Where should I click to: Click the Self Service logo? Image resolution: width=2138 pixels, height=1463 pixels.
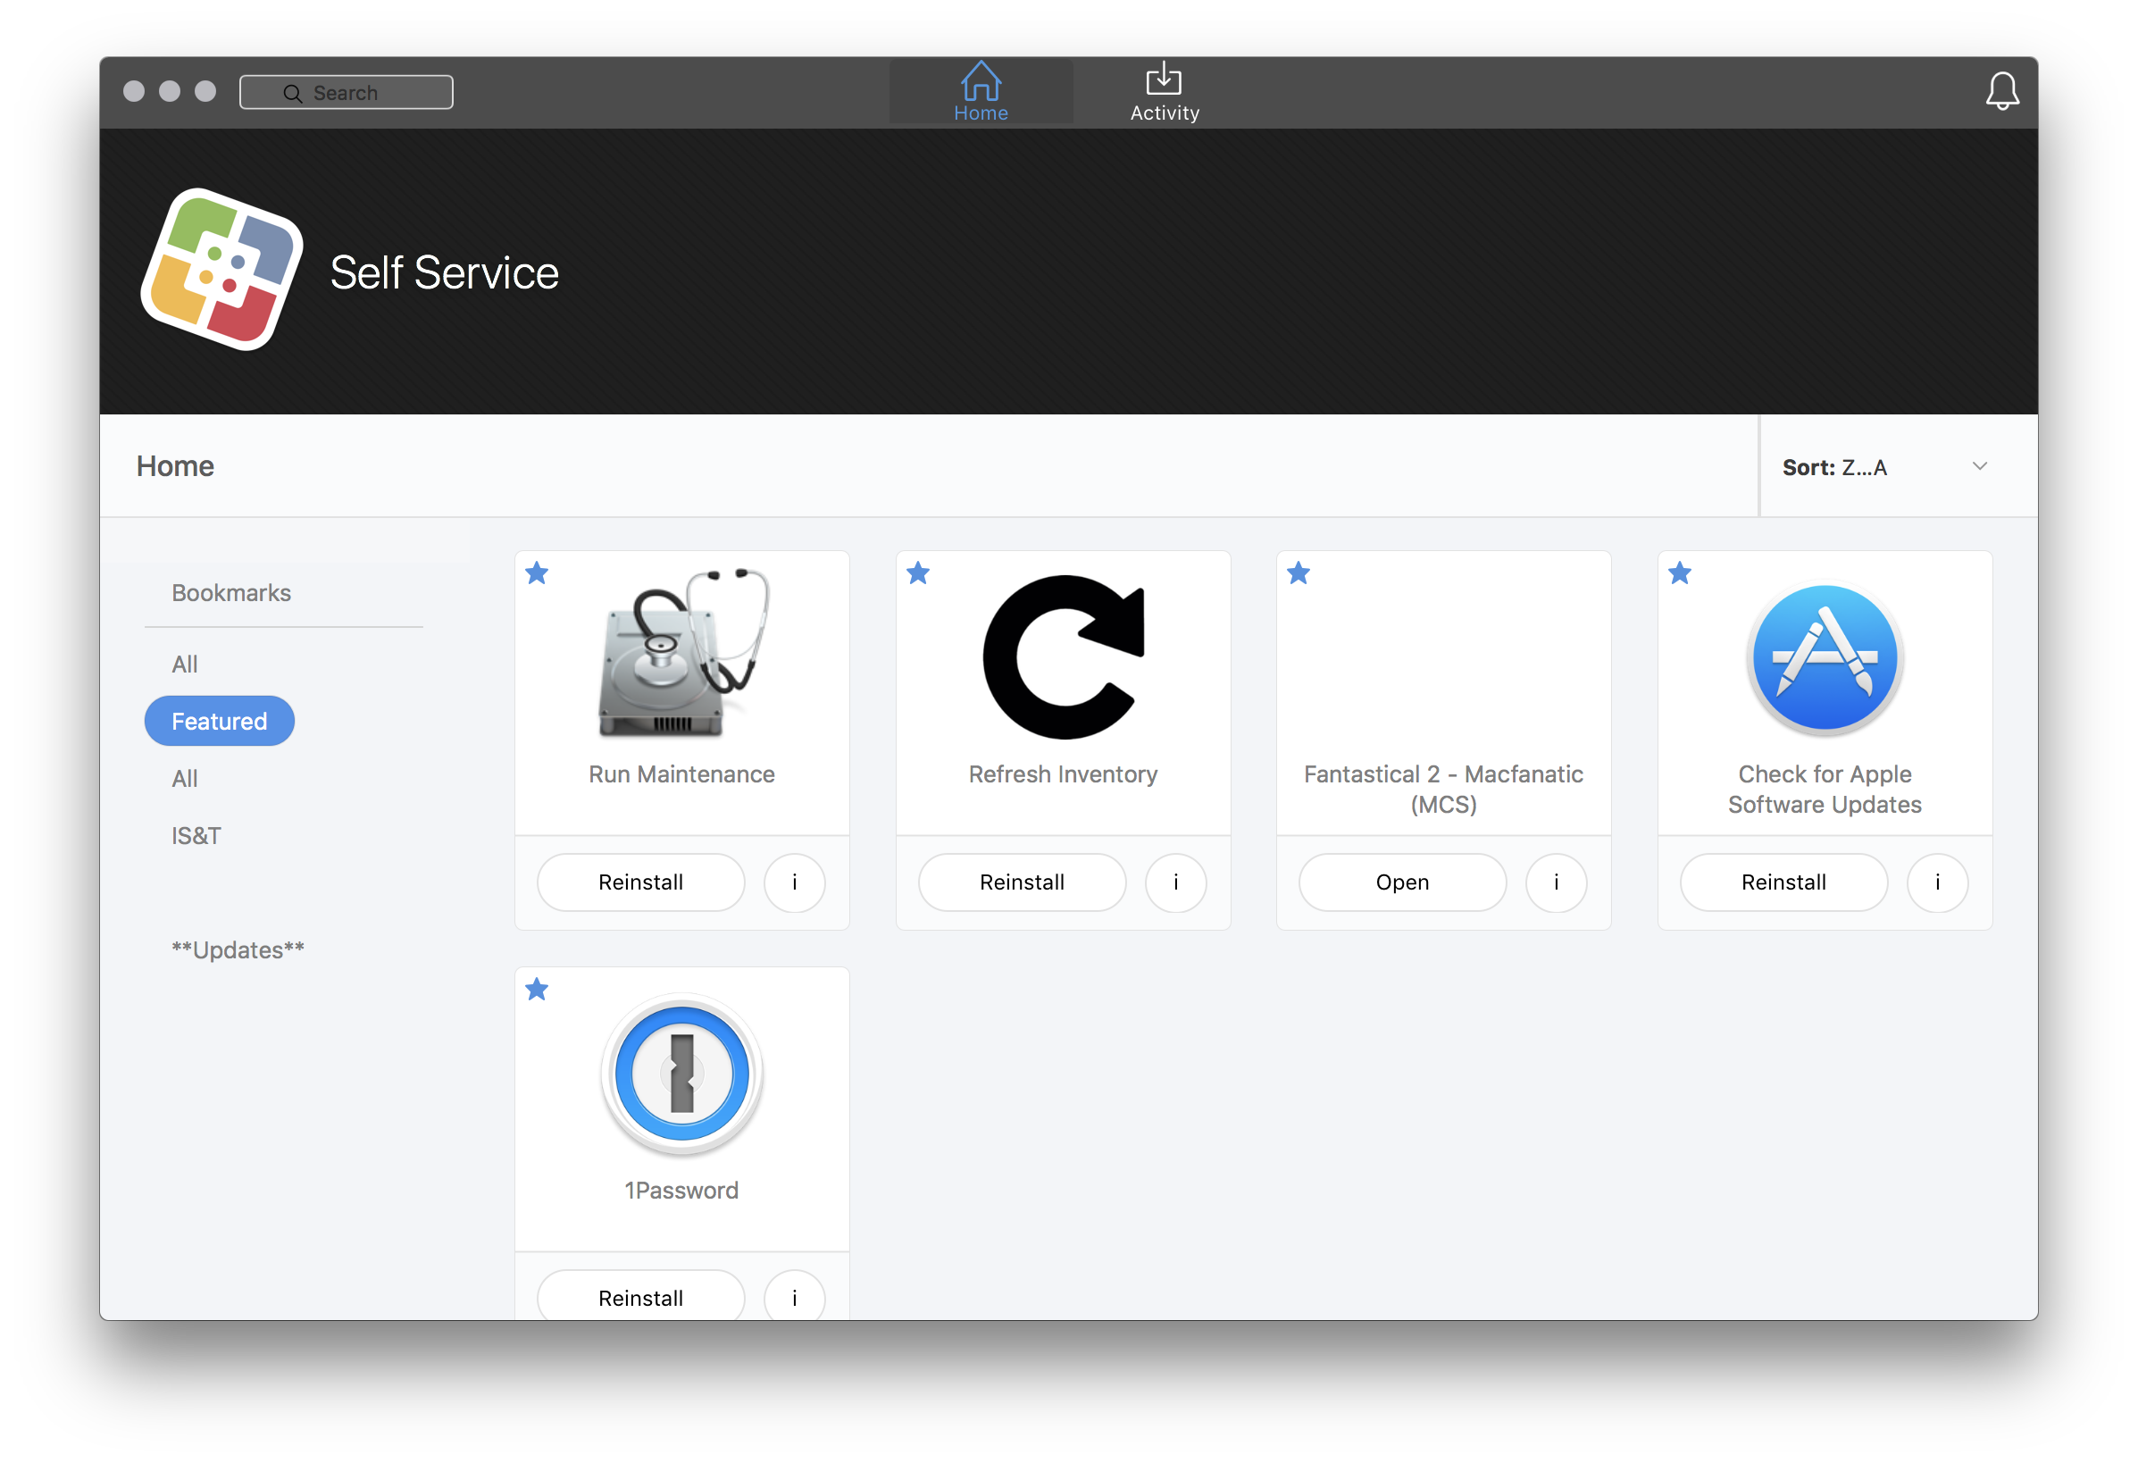pyautogui.click(x=221, y=270)
